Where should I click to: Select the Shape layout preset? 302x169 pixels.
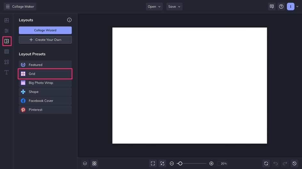[x=45, y=92]
